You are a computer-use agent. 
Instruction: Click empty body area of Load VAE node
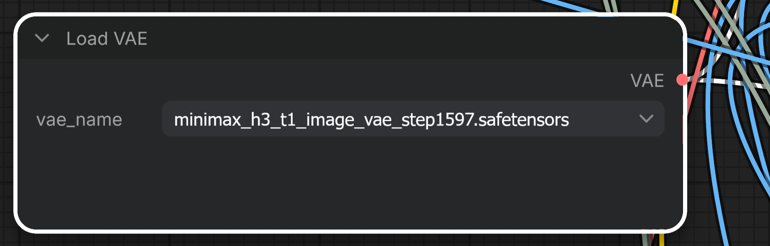pos(334,183)
